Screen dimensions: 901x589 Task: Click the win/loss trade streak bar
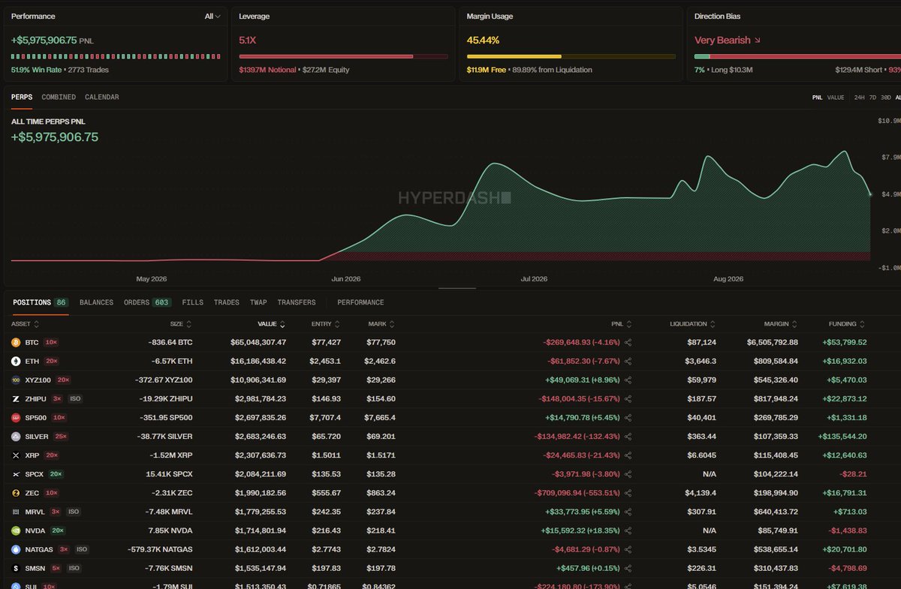(116, 56)
